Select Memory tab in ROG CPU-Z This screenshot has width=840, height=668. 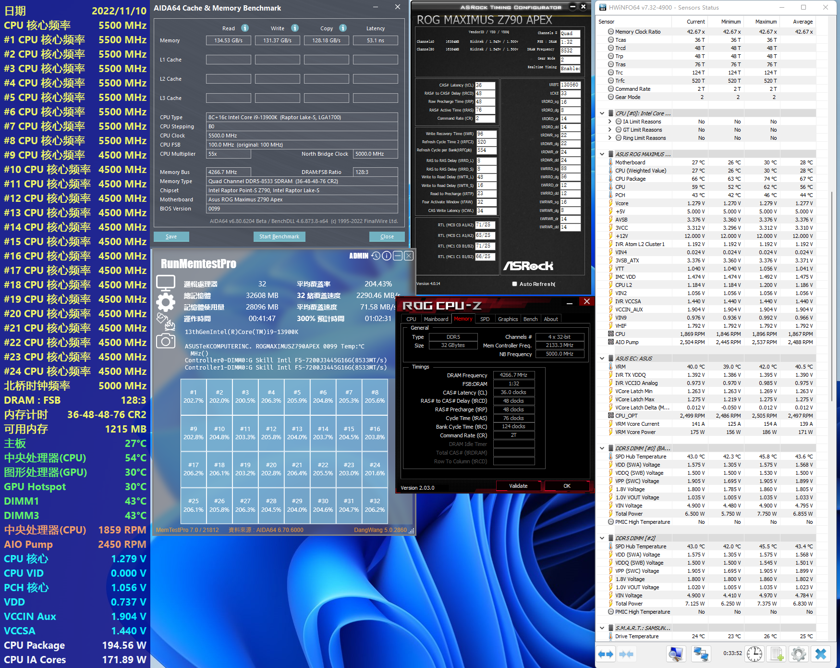[463, 319]
